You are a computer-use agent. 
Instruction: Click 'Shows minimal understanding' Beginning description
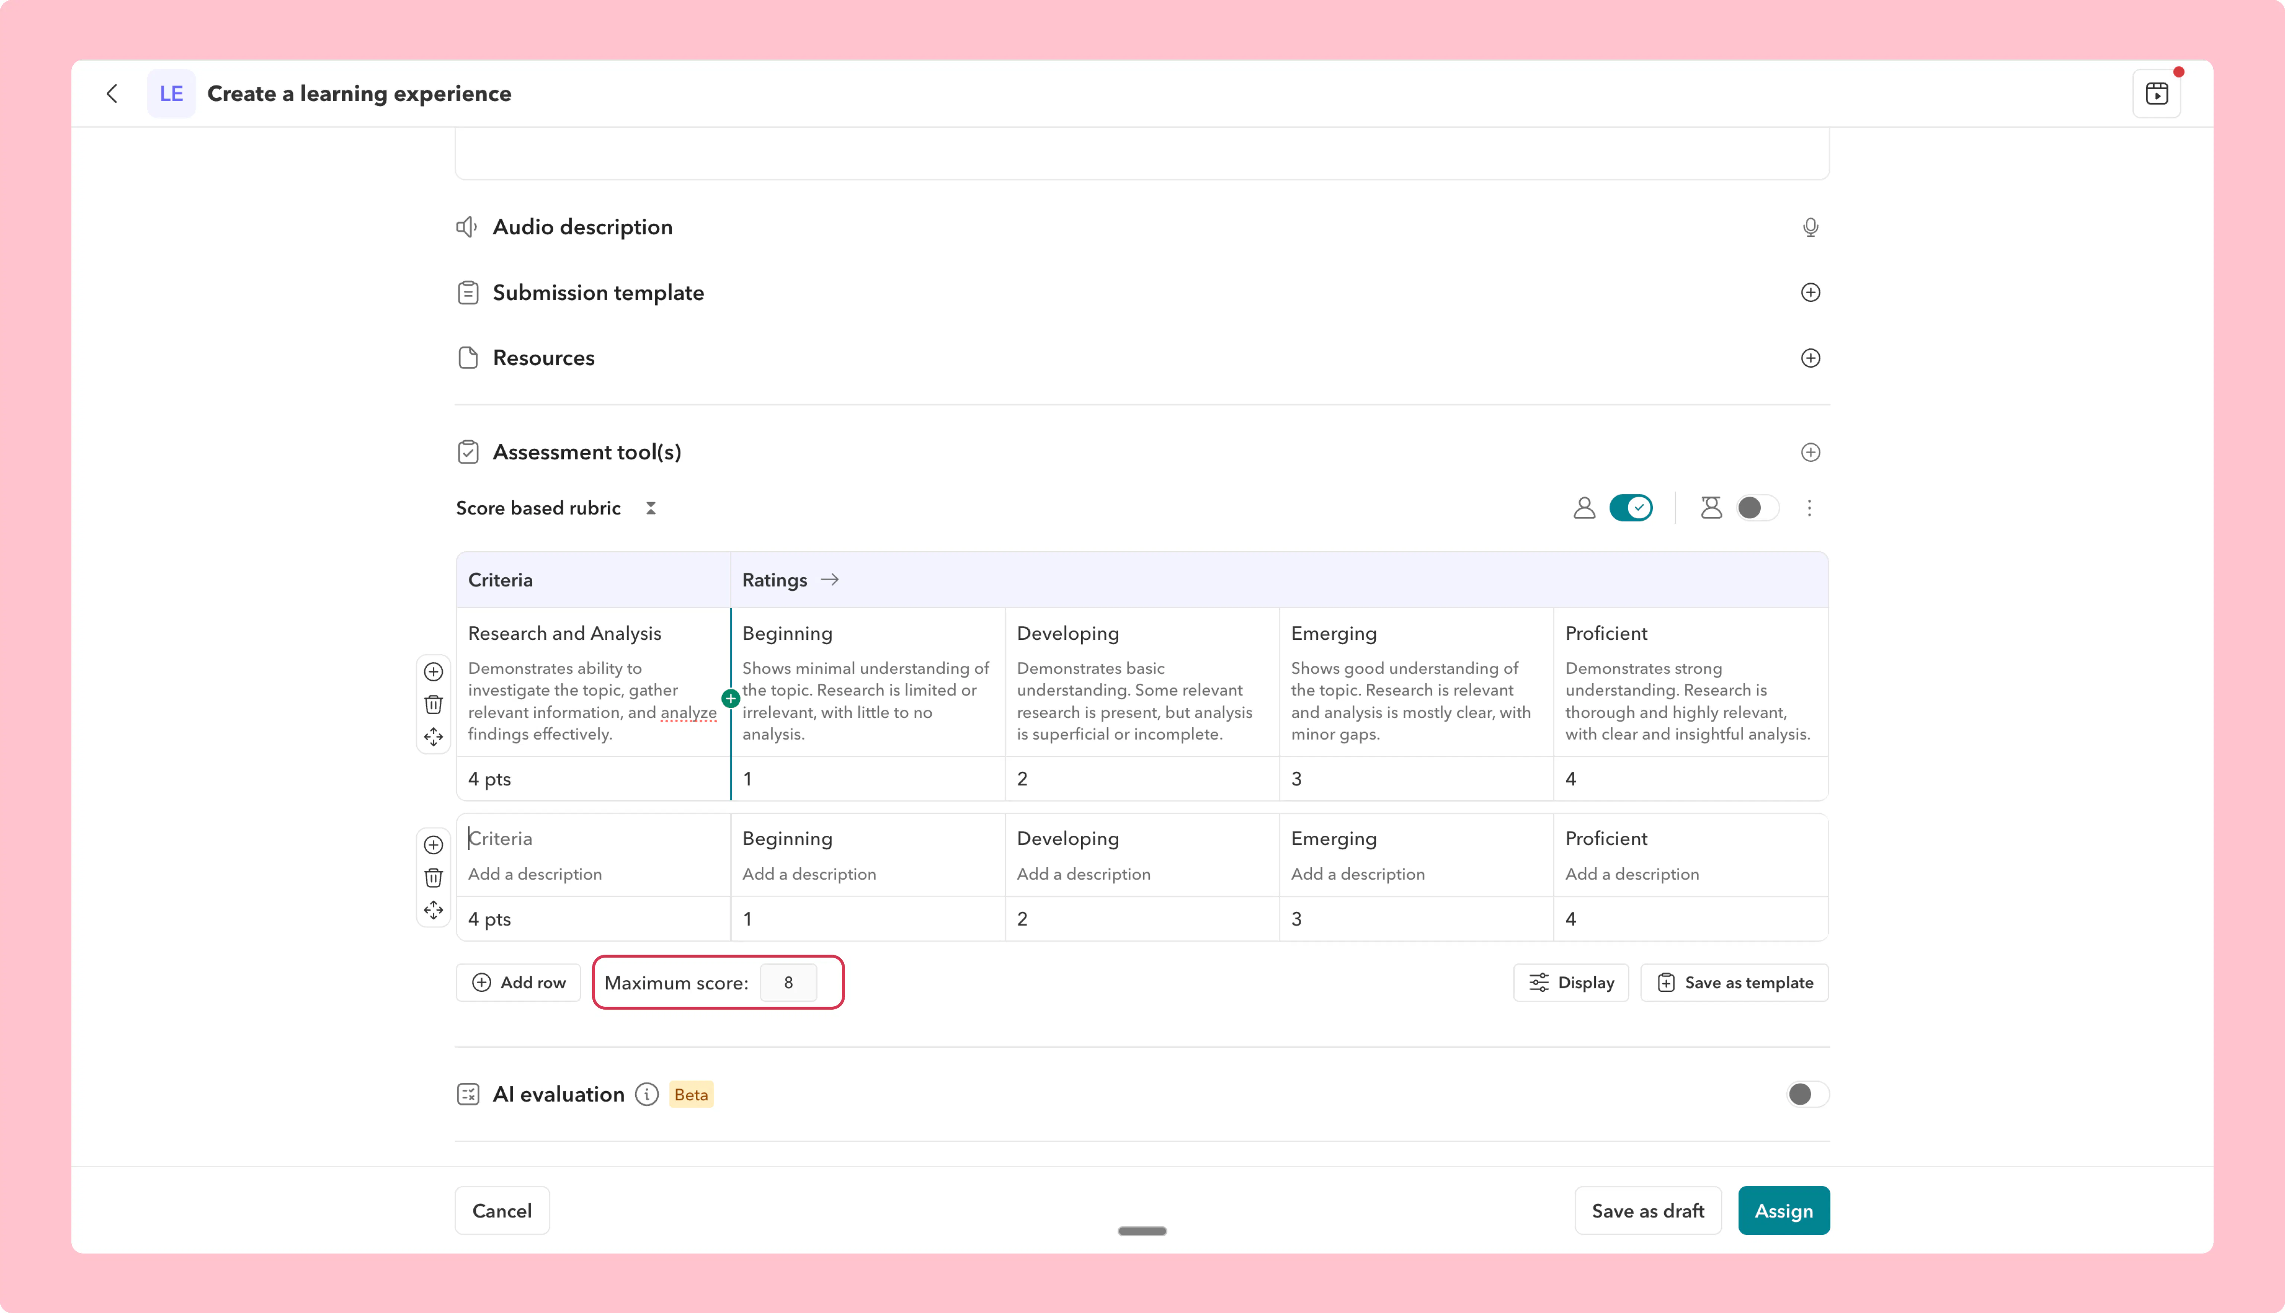[x=866, y=701]
